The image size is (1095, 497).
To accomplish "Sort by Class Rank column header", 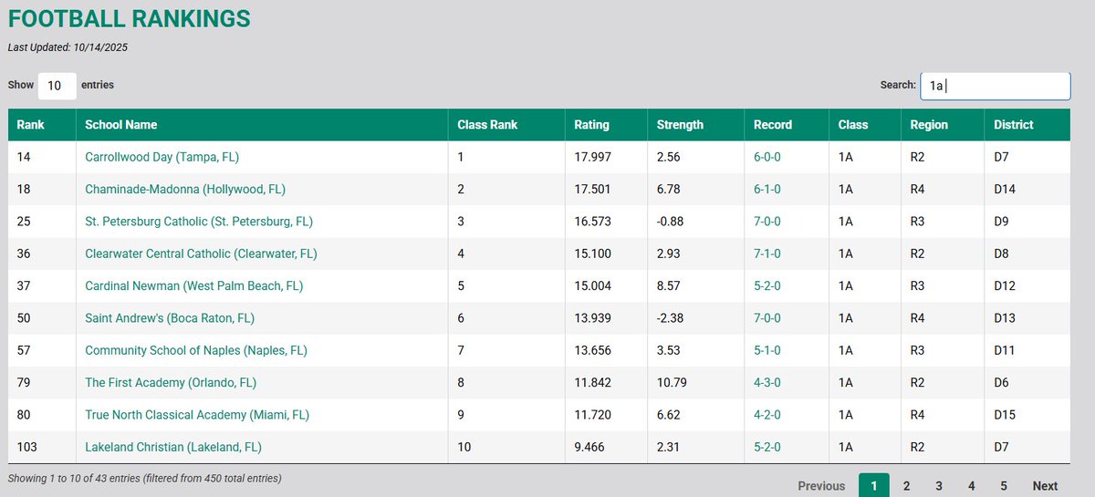I will (x=506, y=125).
